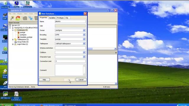Switch to the Variables tab
Viewport: 189px width, 106px height.
pos(52,18)
